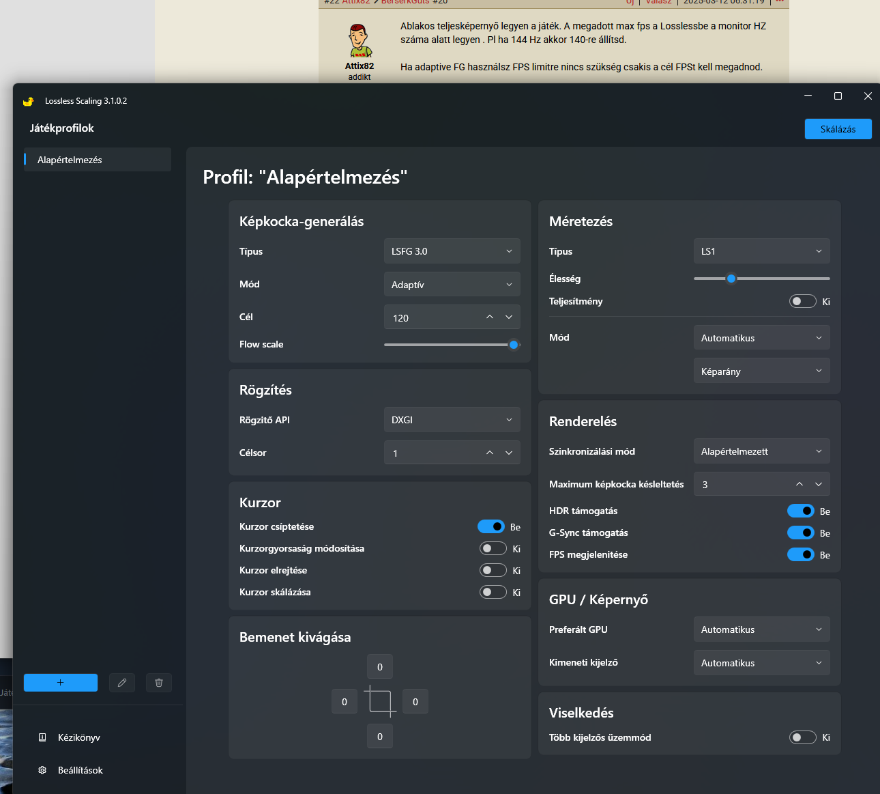
Task: Open the Adaptív mode dropdown
Action: coord(452,285)
